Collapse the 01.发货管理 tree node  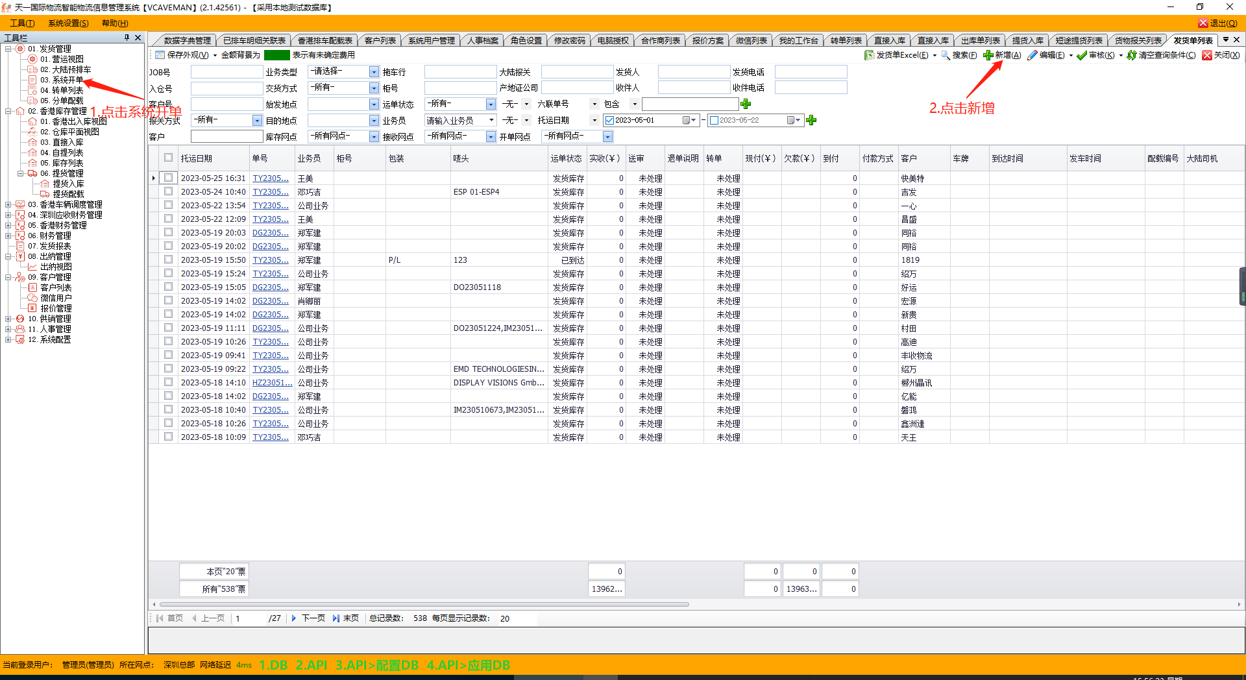click(8, 49)
